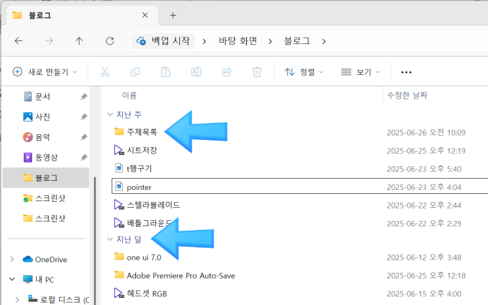Click the delete trash icon
This screenshot has height=305, width=488.
click(x=257, y=72)
